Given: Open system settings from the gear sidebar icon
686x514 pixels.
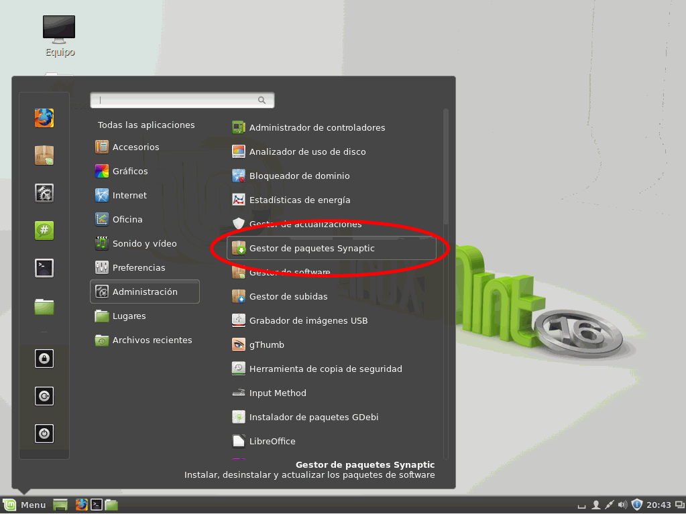Looking at the screenshot, I should pos(44,193).
